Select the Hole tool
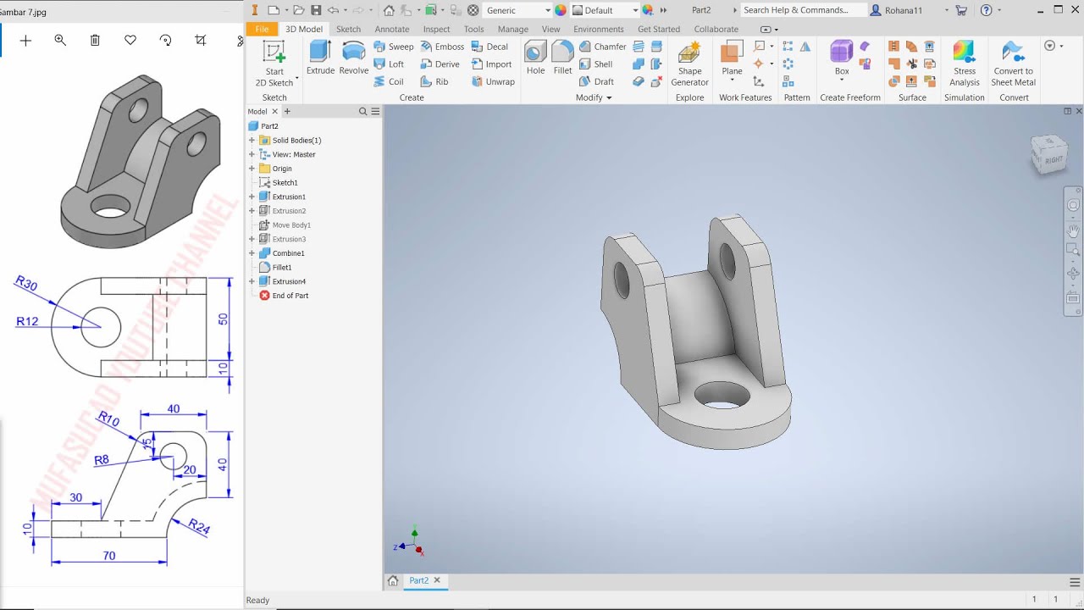Image resolution: width=1084 pixels, height=610 pixels. point(535,58)
